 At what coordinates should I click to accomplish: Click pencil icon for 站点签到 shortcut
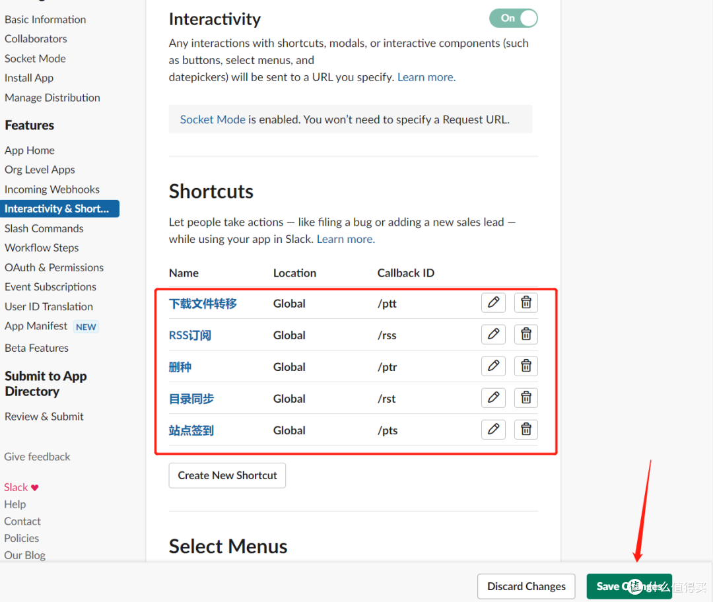(x=493, y=430)
